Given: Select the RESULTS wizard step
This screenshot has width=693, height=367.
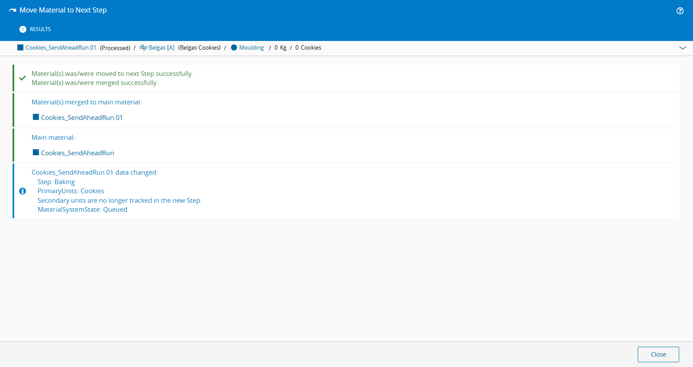Looking at the screenshot, I should pyautogui.click(x=40, y=29).
